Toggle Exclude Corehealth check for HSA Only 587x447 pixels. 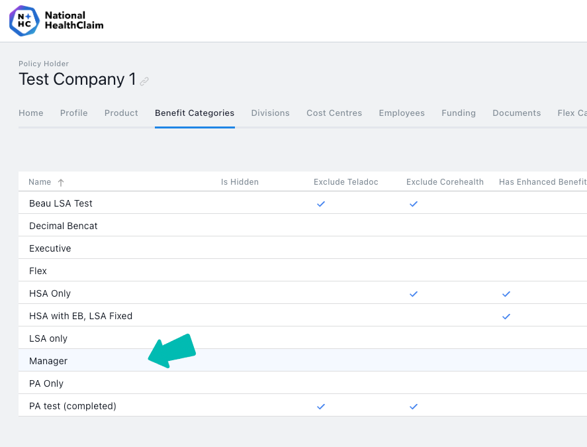[x=414, y=294]
